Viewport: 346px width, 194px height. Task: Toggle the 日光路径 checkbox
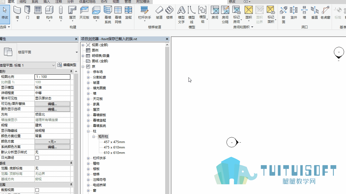37,158
